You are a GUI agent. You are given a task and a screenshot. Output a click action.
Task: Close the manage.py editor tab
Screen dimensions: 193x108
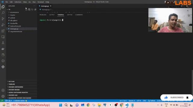[51, 6]
